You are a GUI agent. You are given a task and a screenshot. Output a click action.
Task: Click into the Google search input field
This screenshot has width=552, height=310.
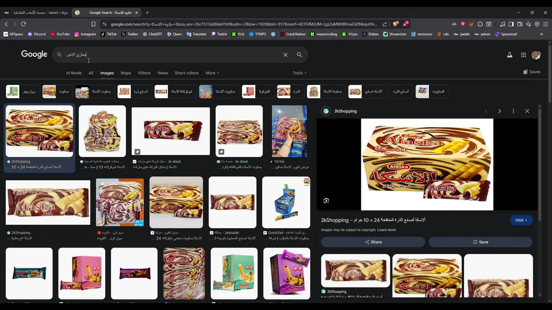(x=172, y=55)
